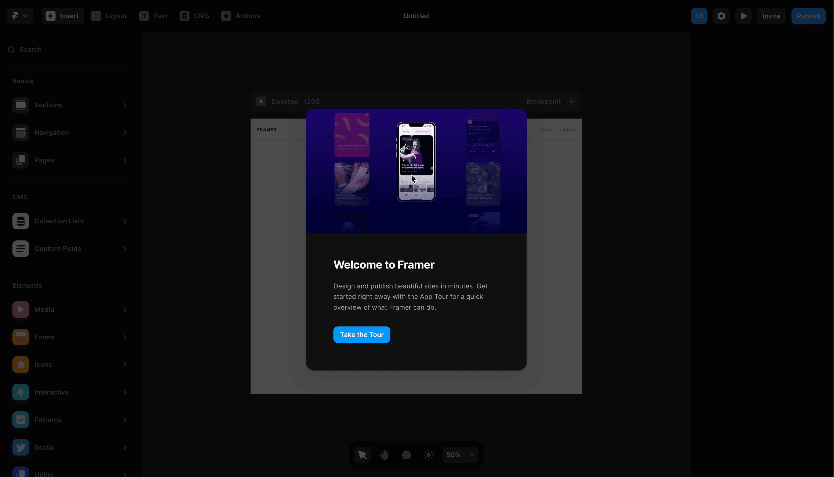Open the Pages panel
This screenshot has height=477, width=834.
coord(69,160)
